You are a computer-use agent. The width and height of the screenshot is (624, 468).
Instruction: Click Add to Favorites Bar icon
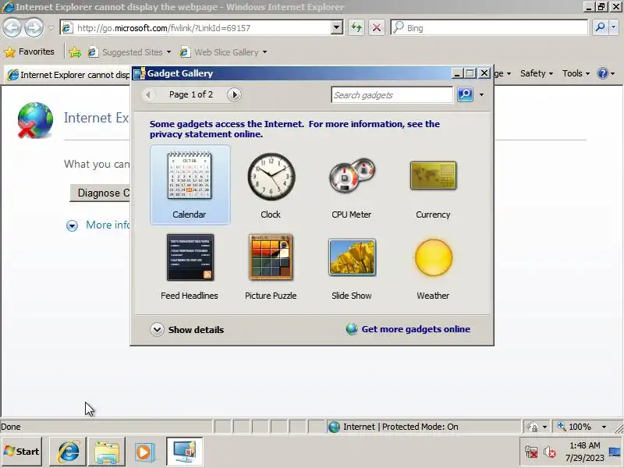(x=75, y=52)
